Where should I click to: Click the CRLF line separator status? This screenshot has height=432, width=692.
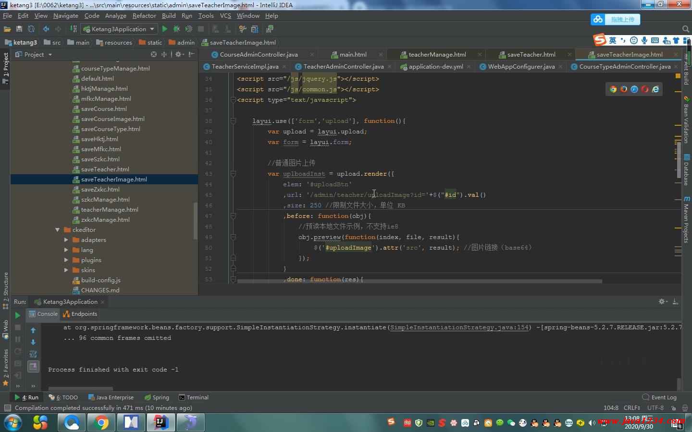631,408
